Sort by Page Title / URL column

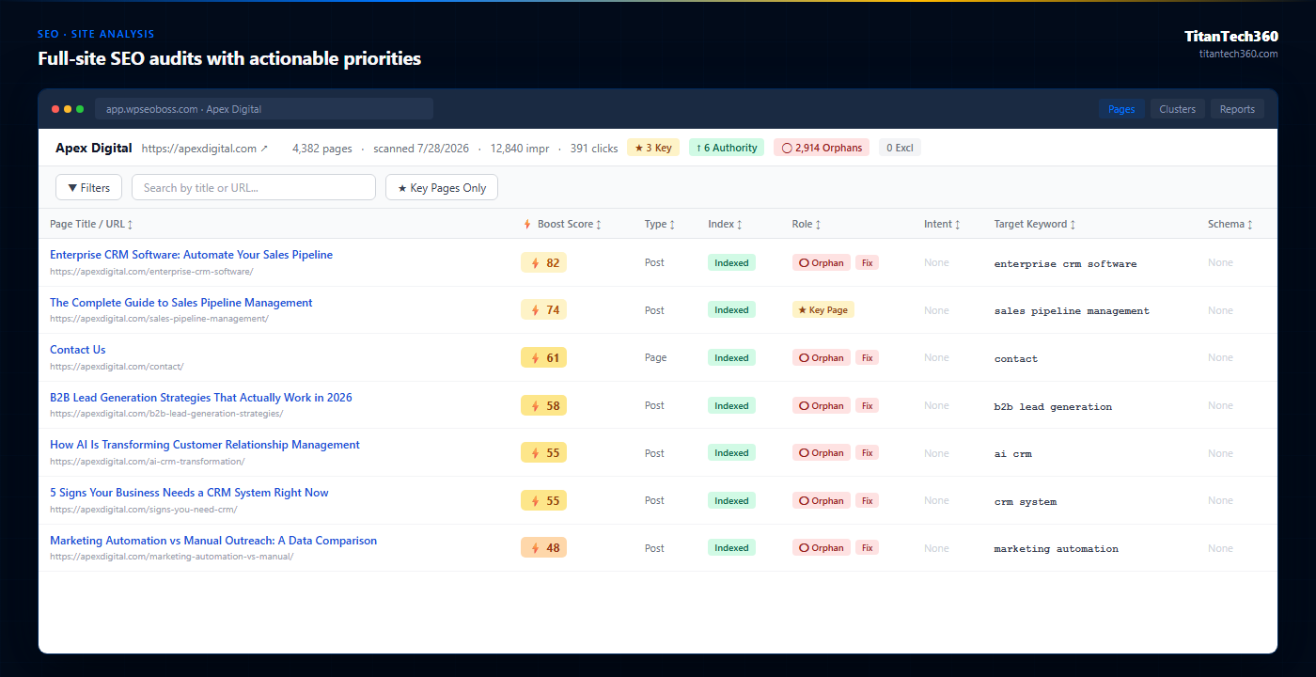click(91, 224)
